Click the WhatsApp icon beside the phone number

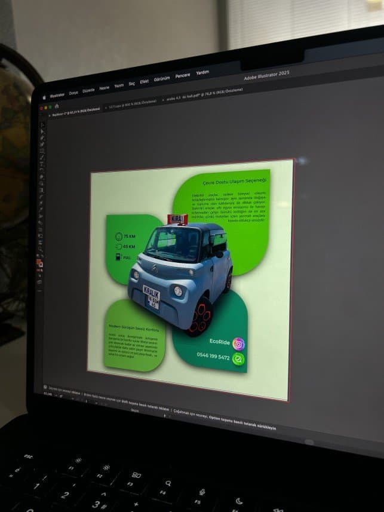238,359
